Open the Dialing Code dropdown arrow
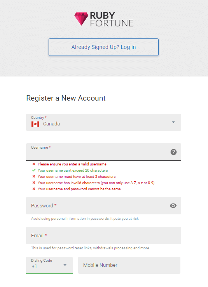Image resolution: width=208 pixels, height=287 pixels. [x=65, y=265]
